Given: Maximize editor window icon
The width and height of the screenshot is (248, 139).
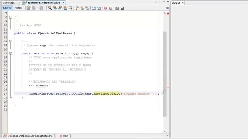Looking at the screenshot, I should pyautogui.click(x=168, y=2).
